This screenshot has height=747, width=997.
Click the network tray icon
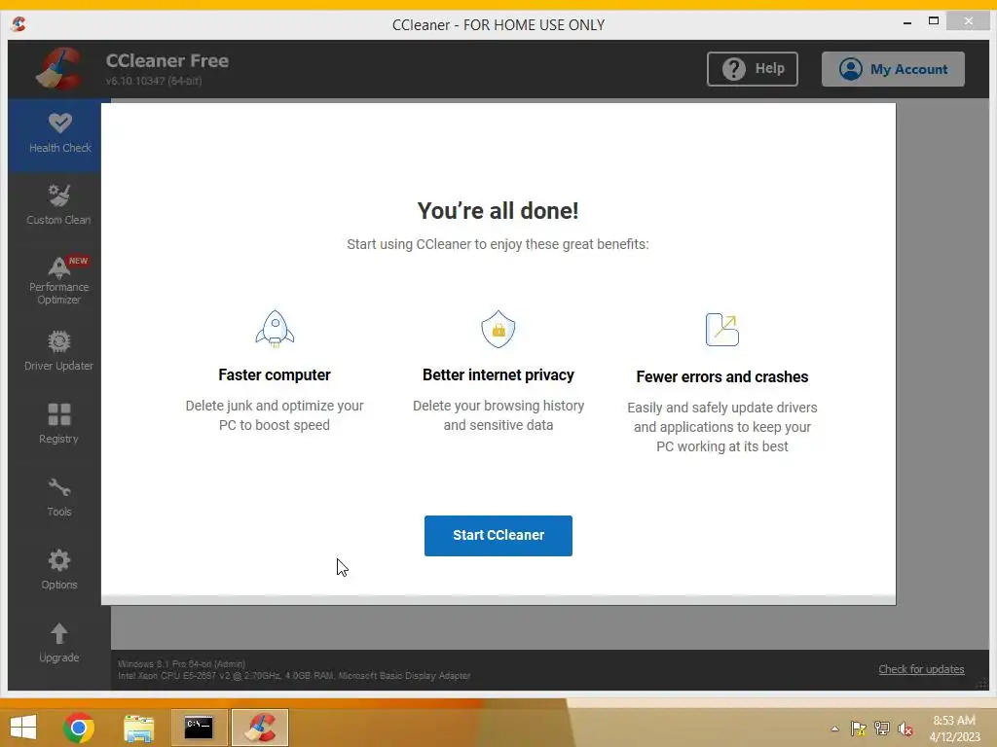coord(882,729)
